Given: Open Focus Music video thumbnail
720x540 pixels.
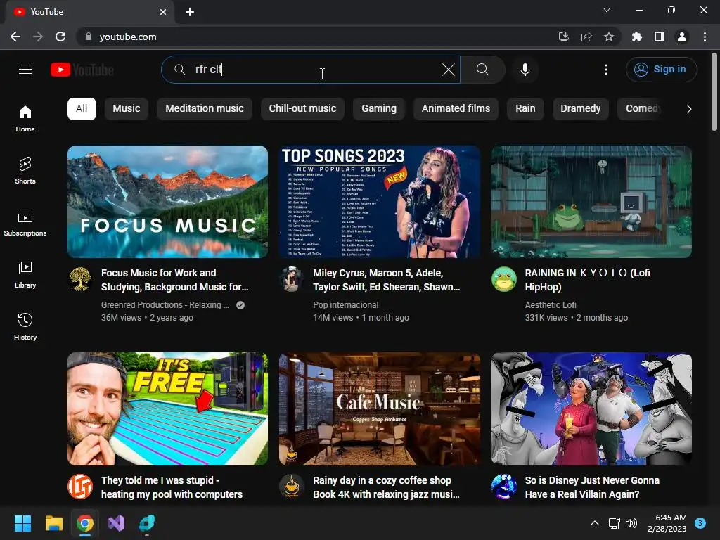Looking at the screenshot, I should coord(167,202).
